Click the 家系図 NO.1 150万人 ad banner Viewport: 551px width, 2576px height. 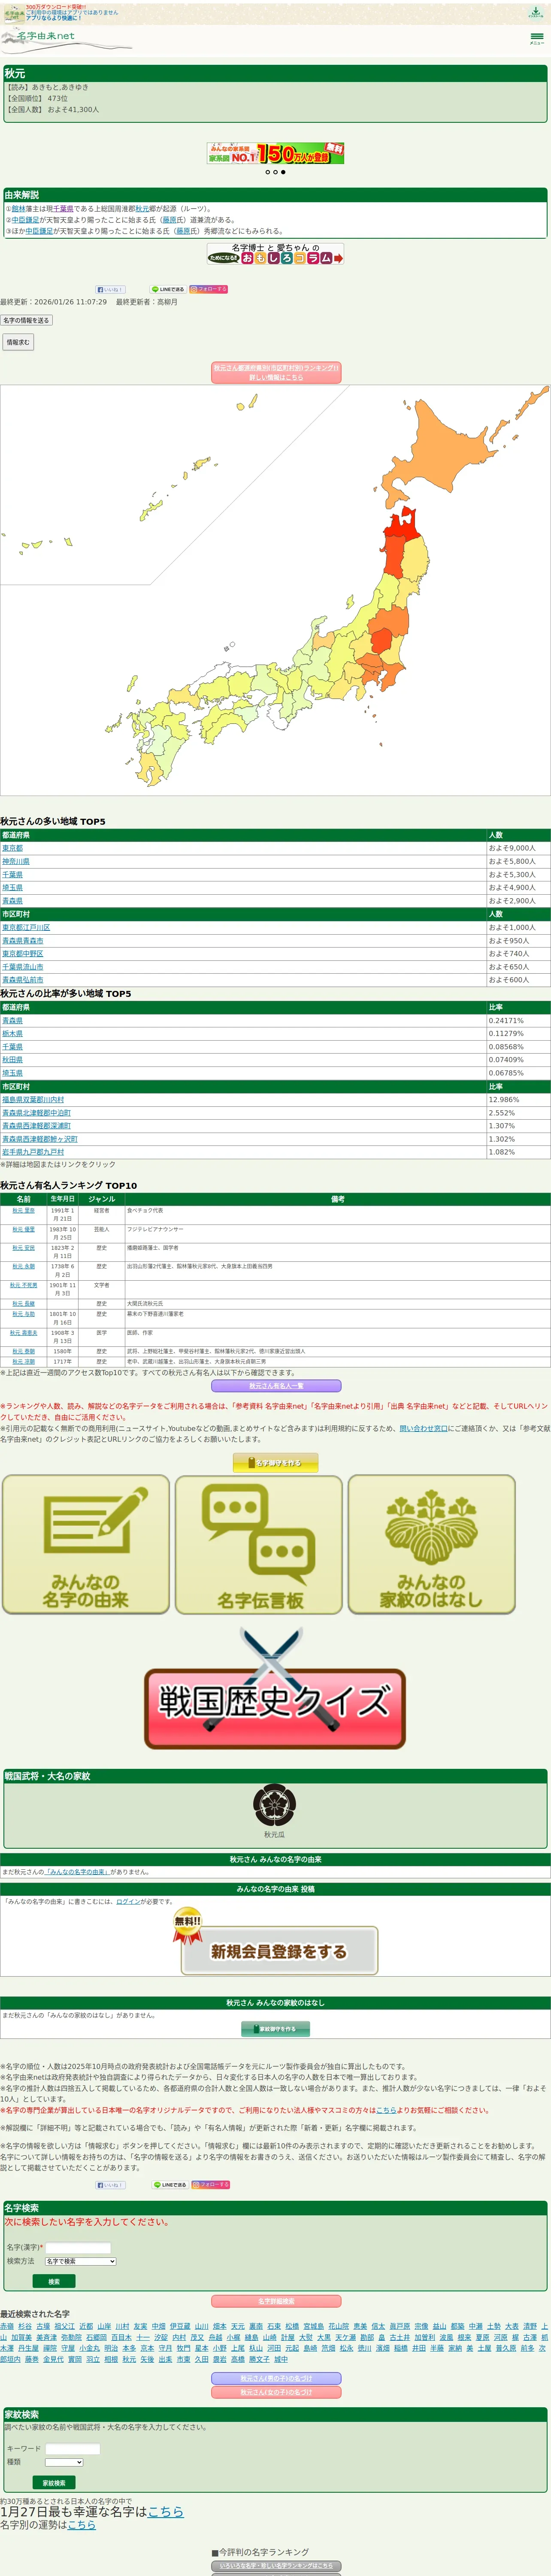pos(276,153)
